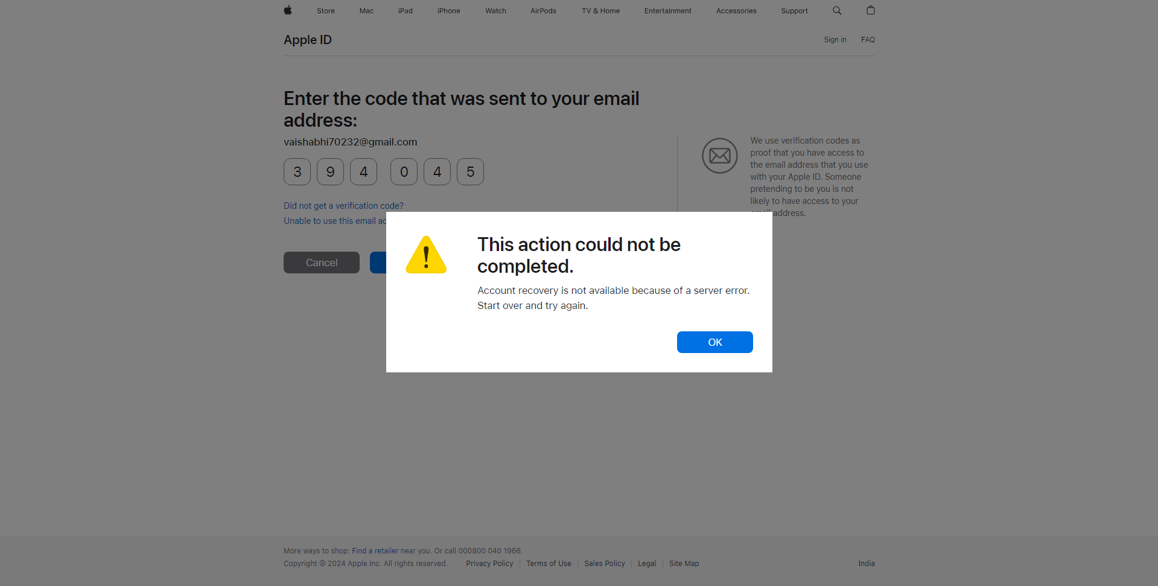Open the search magnifier icon
This screenshot has height=586, width=1158.
[837, 10]
